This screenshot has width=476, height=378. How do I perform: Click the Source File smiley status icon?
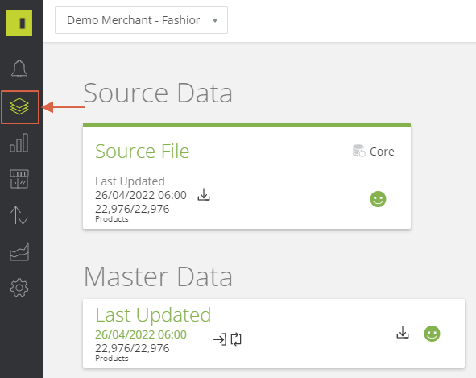pos(378,199)
